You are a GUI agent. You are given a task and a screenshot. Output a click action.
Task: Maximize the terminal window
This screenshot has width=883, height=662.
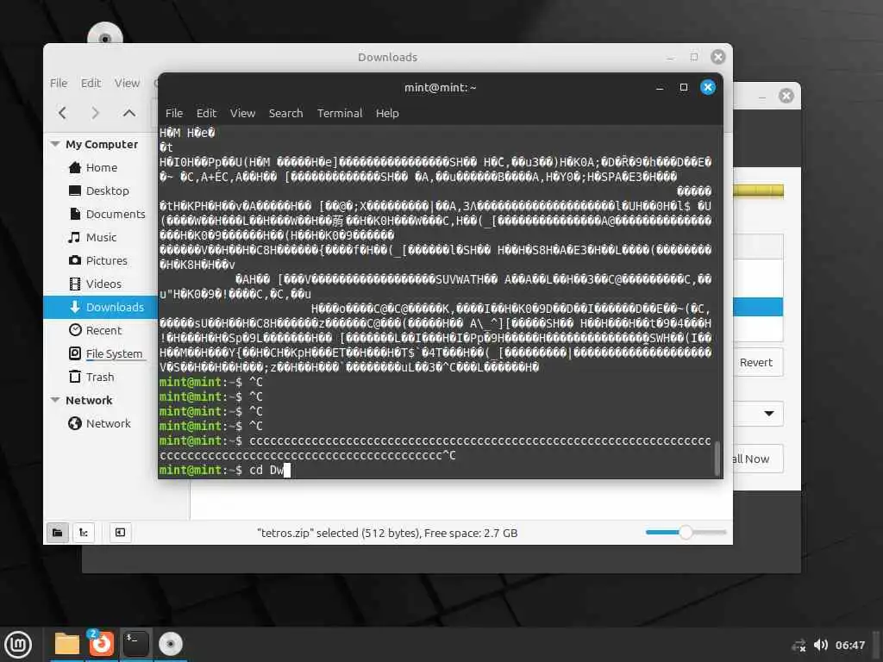[x=684, y=87]
